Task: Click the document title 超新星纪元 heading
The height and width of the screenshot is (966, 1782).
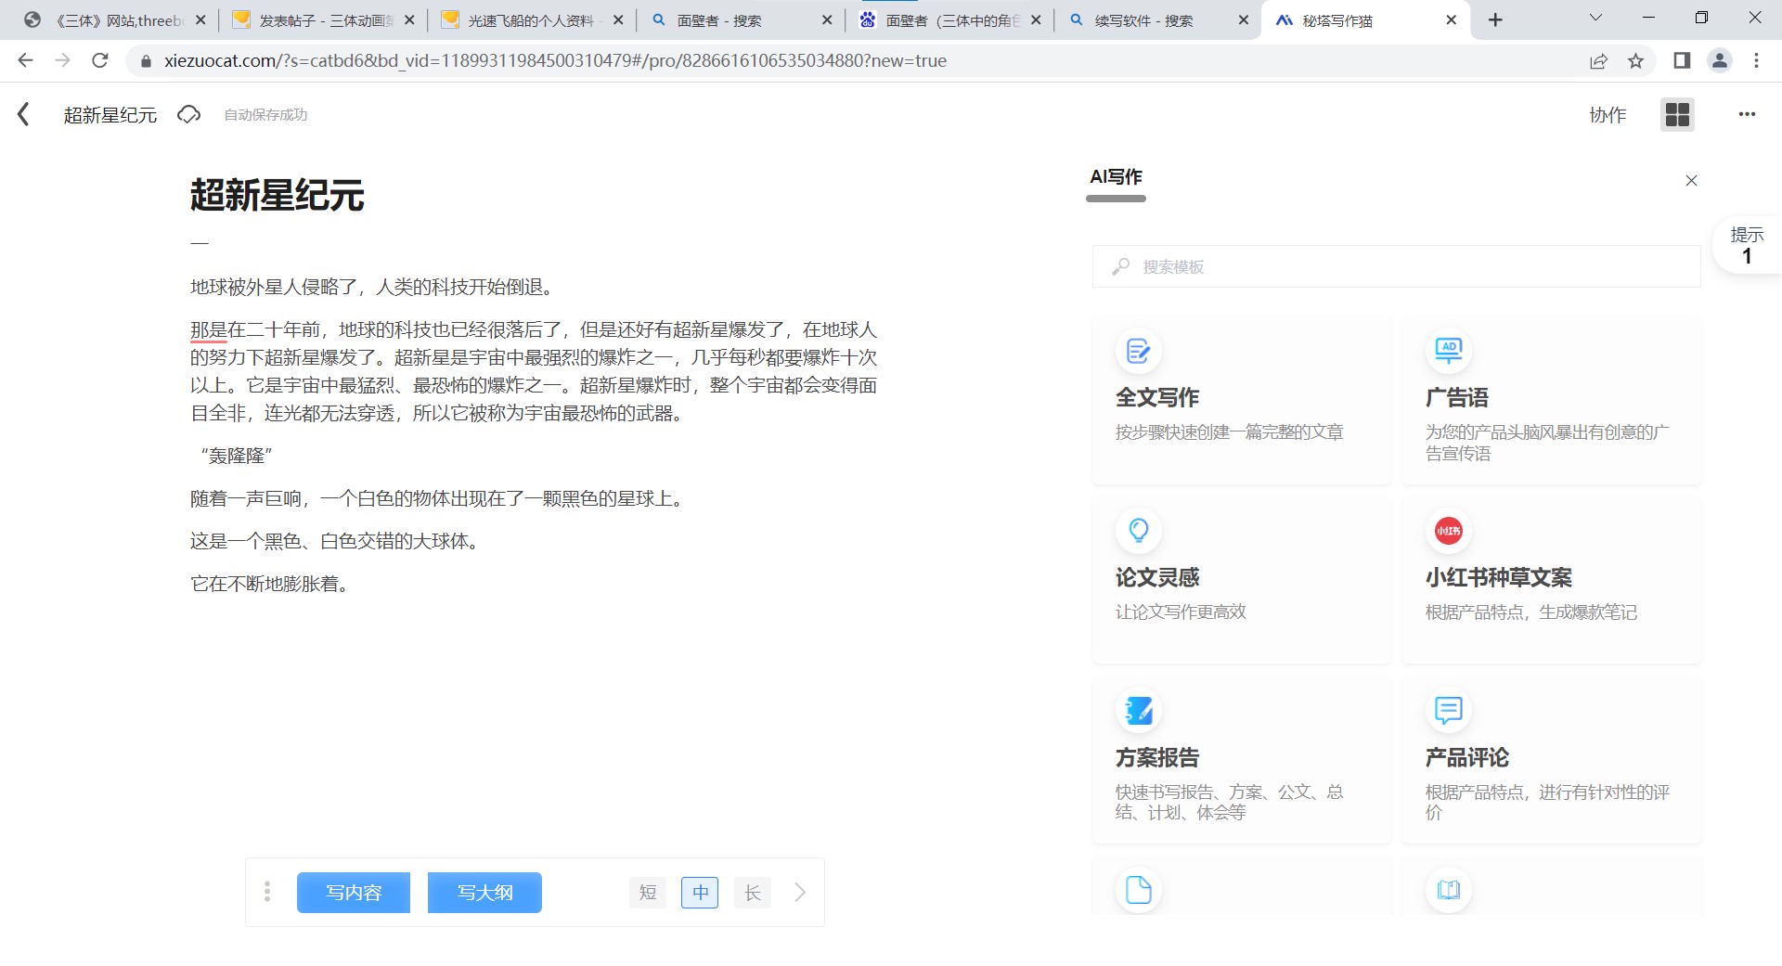Action: 278,196
